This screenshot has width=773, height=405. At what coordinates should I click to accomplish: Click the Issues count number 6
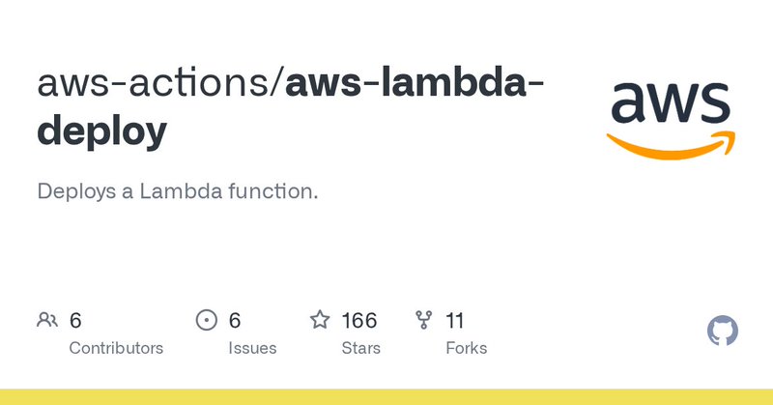pyautogui.click(x=235, y=321)
